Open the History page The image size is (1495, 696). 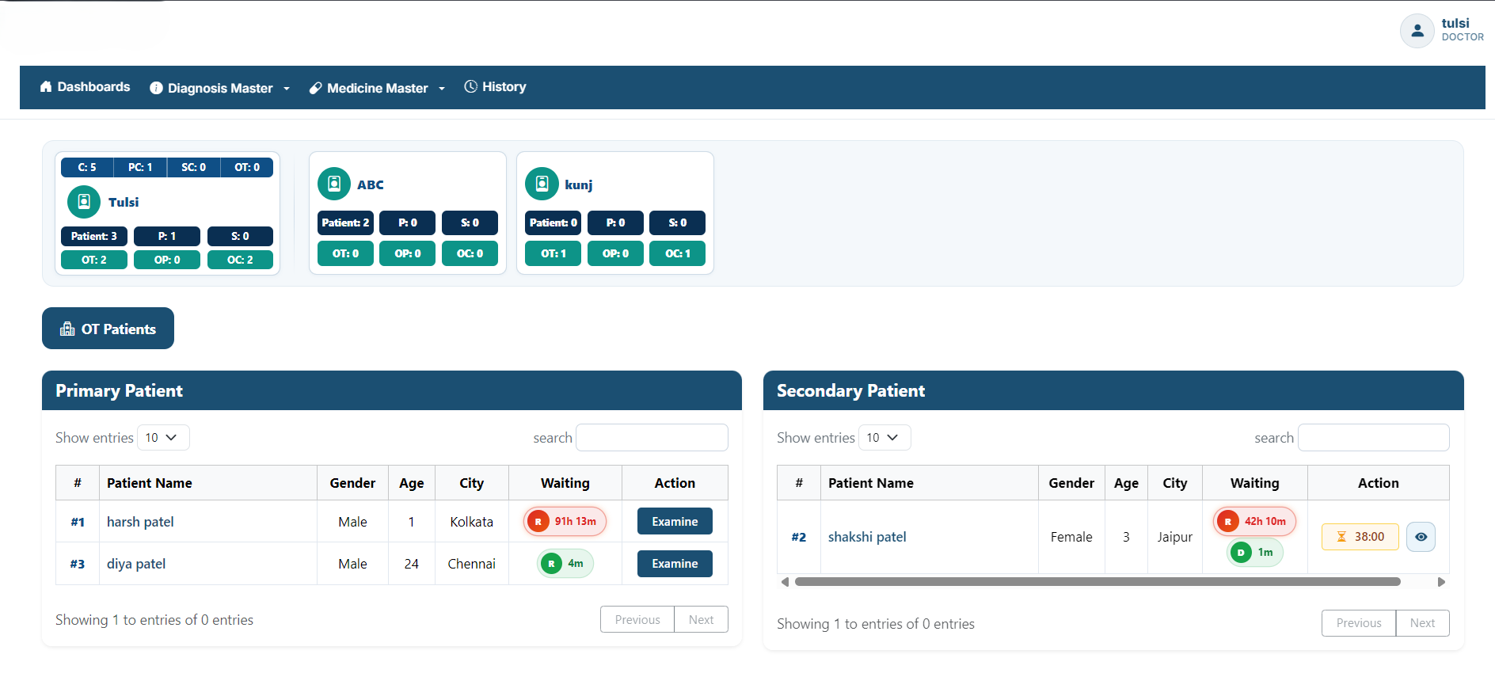(495, 87)
